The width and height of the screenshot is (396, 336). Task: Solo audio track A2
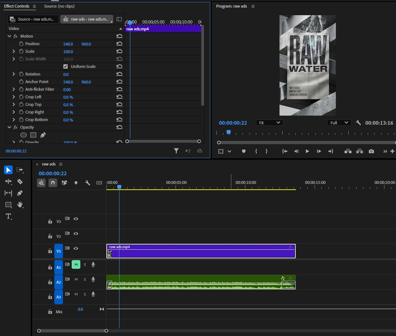click(85, 279)
